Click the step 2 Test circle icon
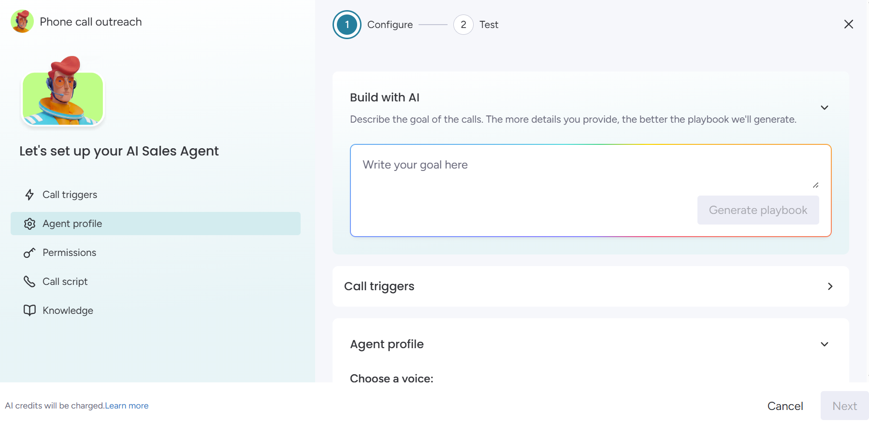The width and height of the screenshot is (869, 423). pos(463,25)
